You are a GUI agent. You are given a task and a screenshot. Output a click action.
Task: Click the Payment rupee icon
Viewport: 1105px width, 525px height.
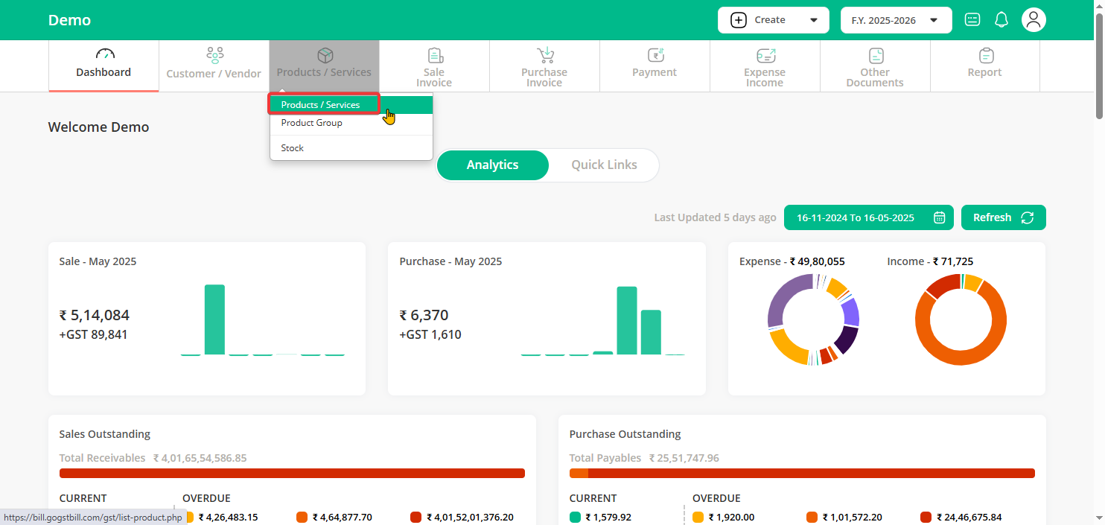[x=655, y=55]
